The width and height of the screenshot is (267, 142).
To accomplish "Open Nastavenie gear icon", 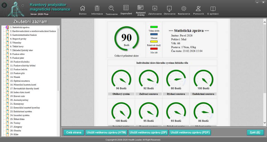I will (x=184, y=8).
